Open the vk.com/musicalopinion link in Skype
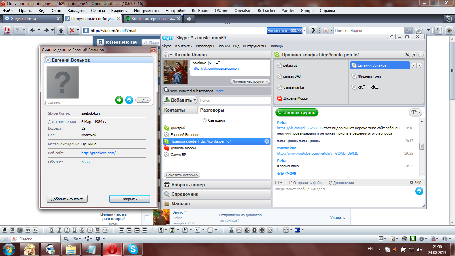The width and height of the screenshot is (455, 256). click(x=216, y=68)
